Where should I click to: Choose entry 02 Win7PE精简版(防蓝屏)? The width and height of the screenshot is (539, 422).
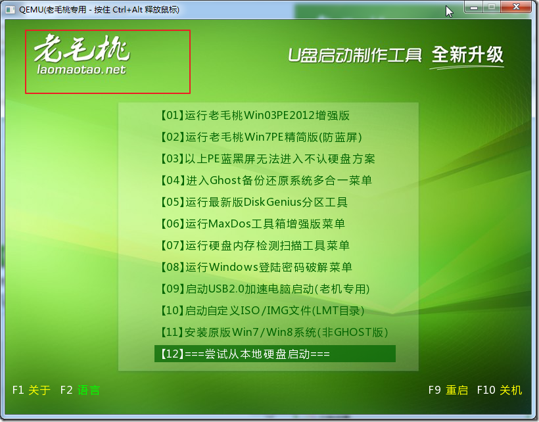click(x=261, y=137)
